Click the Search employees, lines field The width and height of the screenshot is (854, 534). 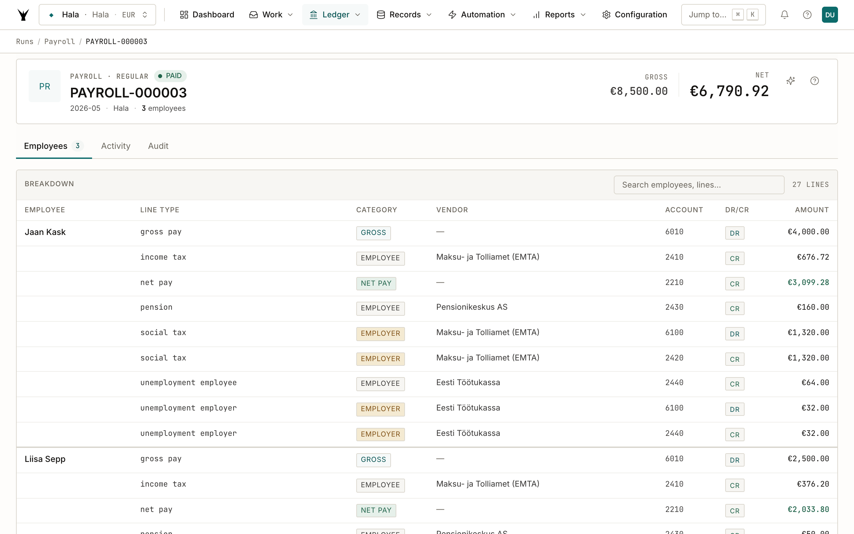click(699, 185)
